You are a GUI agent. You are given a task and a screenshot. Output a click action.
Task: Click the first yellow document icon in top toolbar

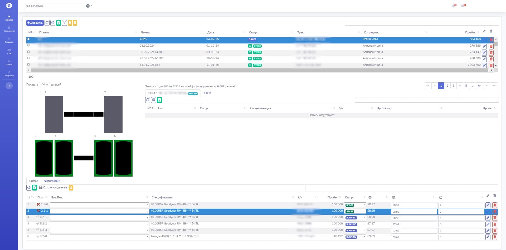70,23
